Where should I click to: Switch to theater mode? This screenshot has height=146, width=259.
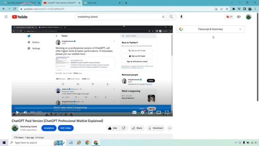point(159,112)
